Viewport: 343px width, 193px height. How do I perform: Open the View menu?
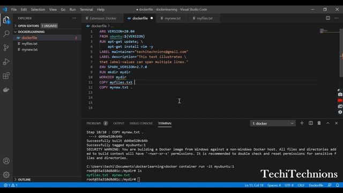53,10
